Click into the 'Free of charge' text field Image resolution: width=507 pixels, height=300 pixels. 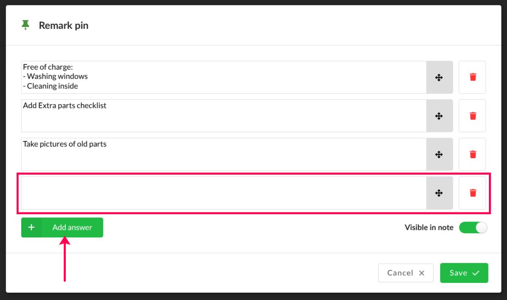223,77
